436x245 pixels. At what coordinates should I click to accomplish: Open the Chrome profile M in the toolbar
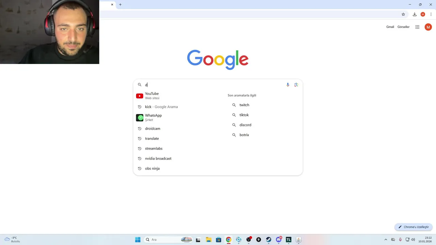(423, 14)
